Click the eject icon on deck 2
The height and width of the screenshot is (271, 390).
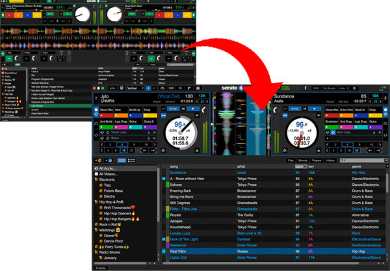pos(318,150)
